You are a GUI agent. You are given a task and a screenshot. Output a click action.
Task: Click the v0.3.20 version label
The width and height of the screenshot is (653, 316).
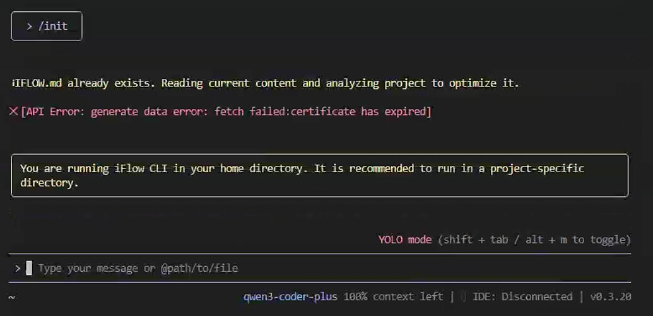click(610, 296)
